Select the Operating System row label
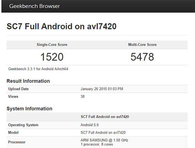Viewport: 195px width, 148px height. pyautogui.click(x=23, y=125)
